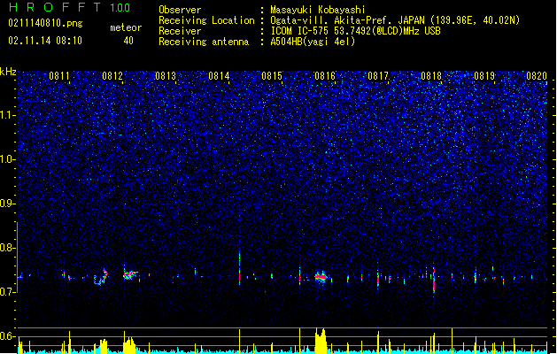Click the HROFFT 1.0.0 title text
557x354 pixels.
pyautogui.click(x=69, y=7)
